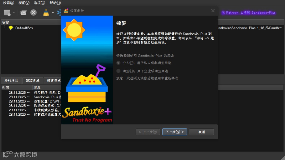Switch to the 恢复日志 tab
The height and width of the screenshot is (160, 285).
click(x=53, y=81)
